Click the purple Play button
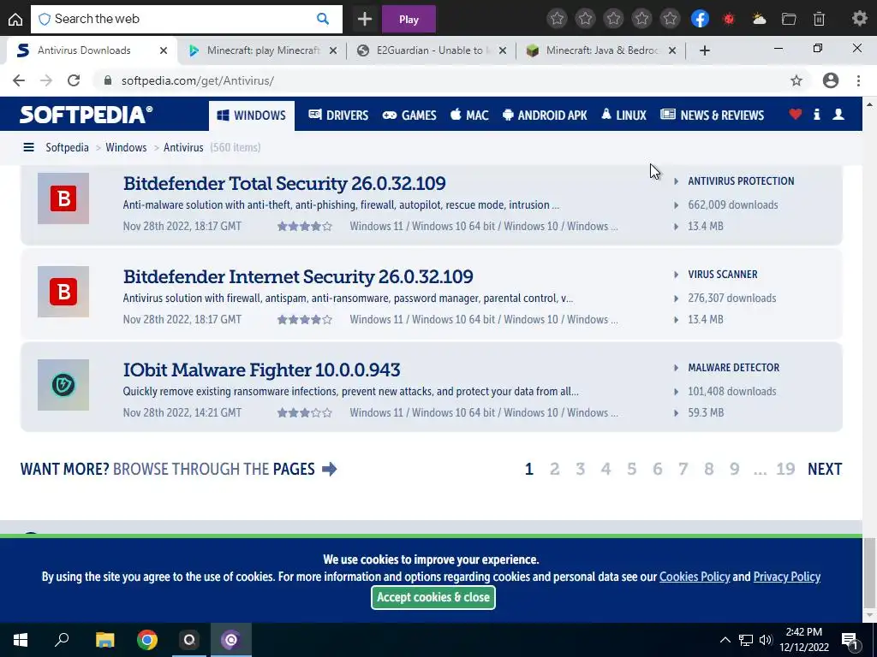Screen dimensions: 877x657 [409, 19]
